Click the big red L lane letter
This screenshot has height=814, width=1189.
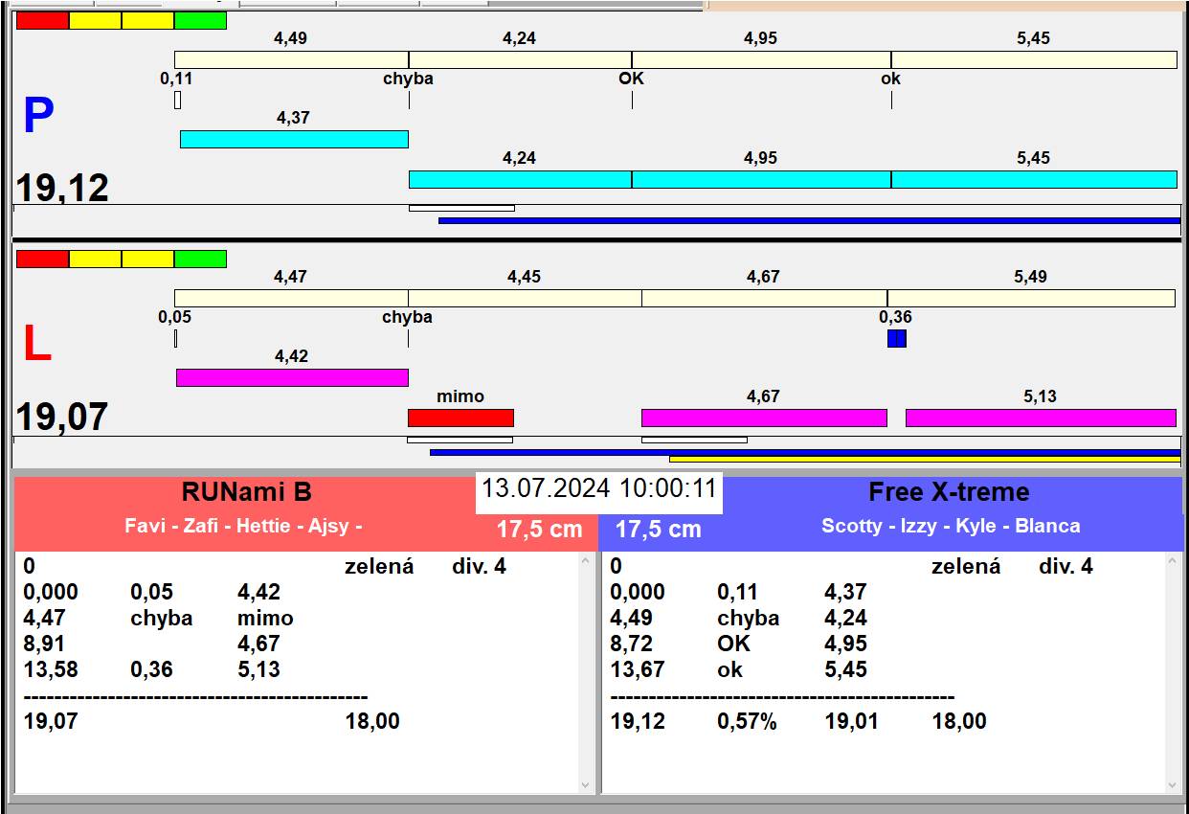coord(37,345)
